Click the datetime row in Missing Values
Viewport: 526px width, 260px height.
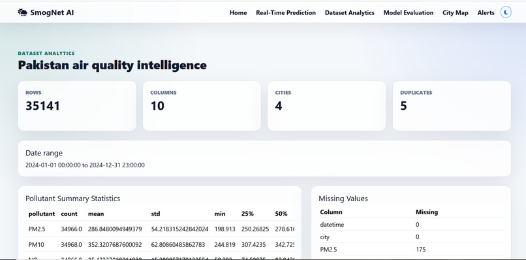coord(411,224)
